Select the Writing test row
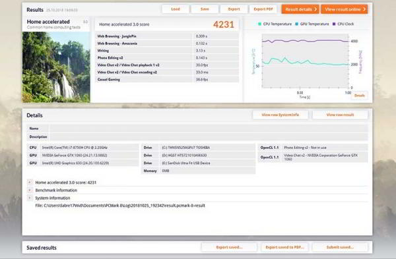The image size is (396, 259). (x=167, y=51)
